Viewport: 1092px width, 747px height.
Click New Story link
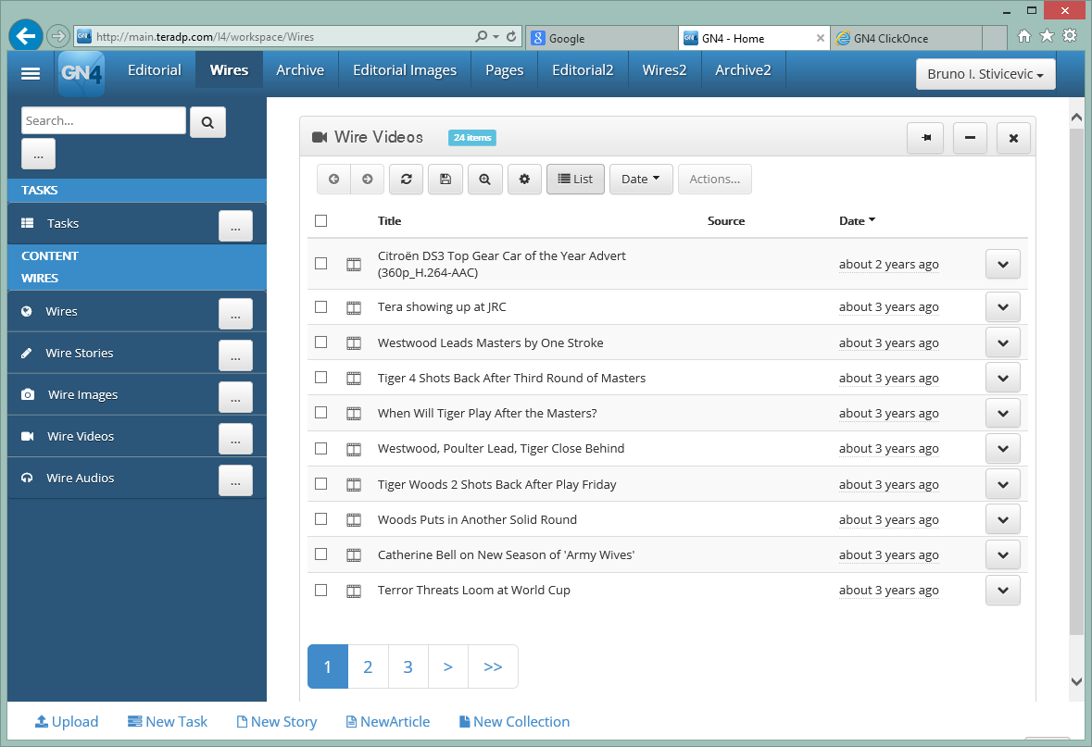(277, 722)
